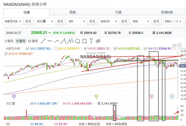186x126 pixels.
Task: Click the high price 22735.78
Action: [114, 33]
